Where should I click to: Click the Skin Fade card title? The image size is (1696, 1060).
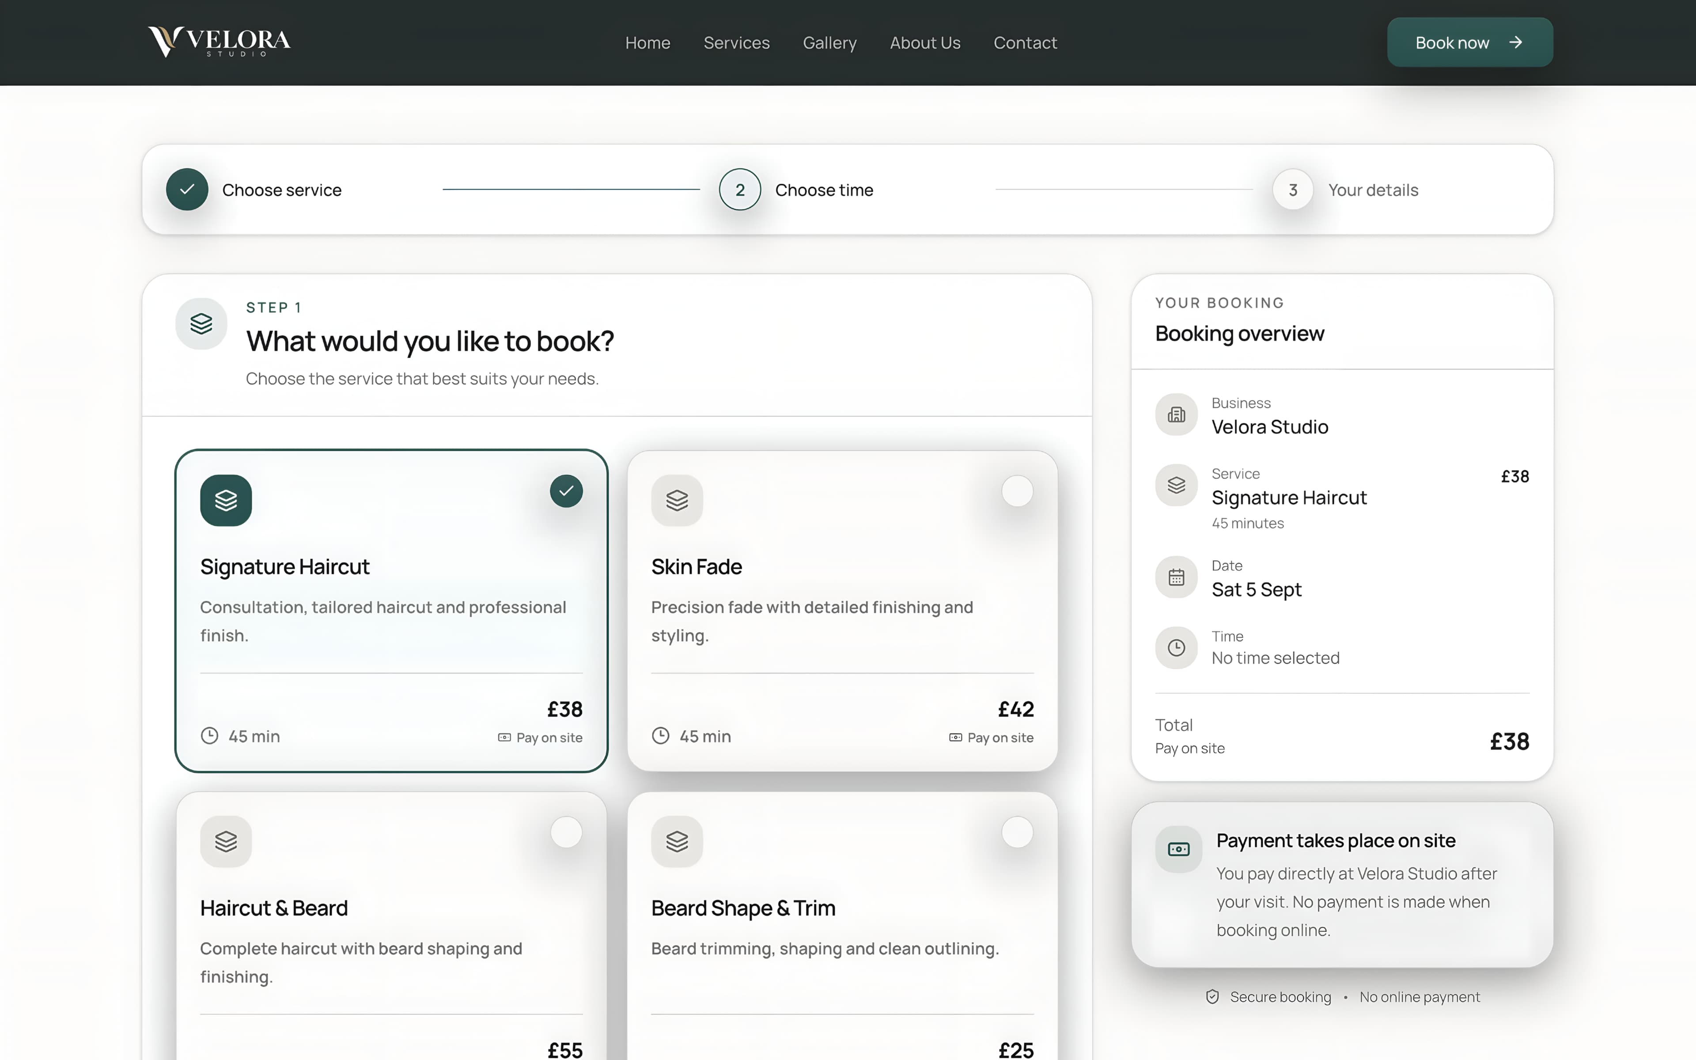(x=697, y=566)
